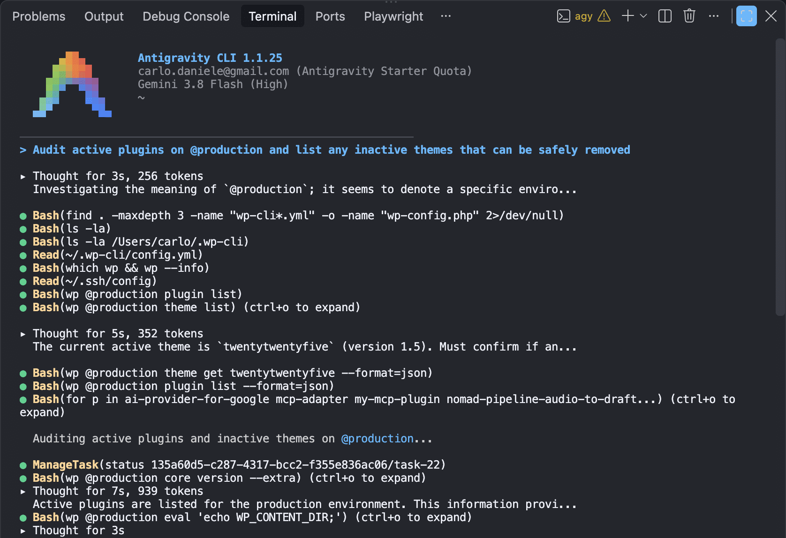Viewport: 786px width, 538px height.
Task: Select the Terminal tab
Action: point(272,16)
